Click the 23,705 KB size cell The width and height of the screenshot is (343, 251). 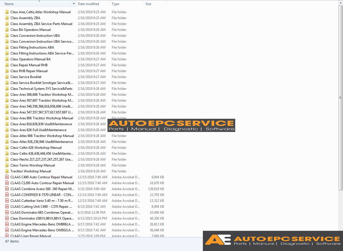pyautogui.click(x=157, y=195)
